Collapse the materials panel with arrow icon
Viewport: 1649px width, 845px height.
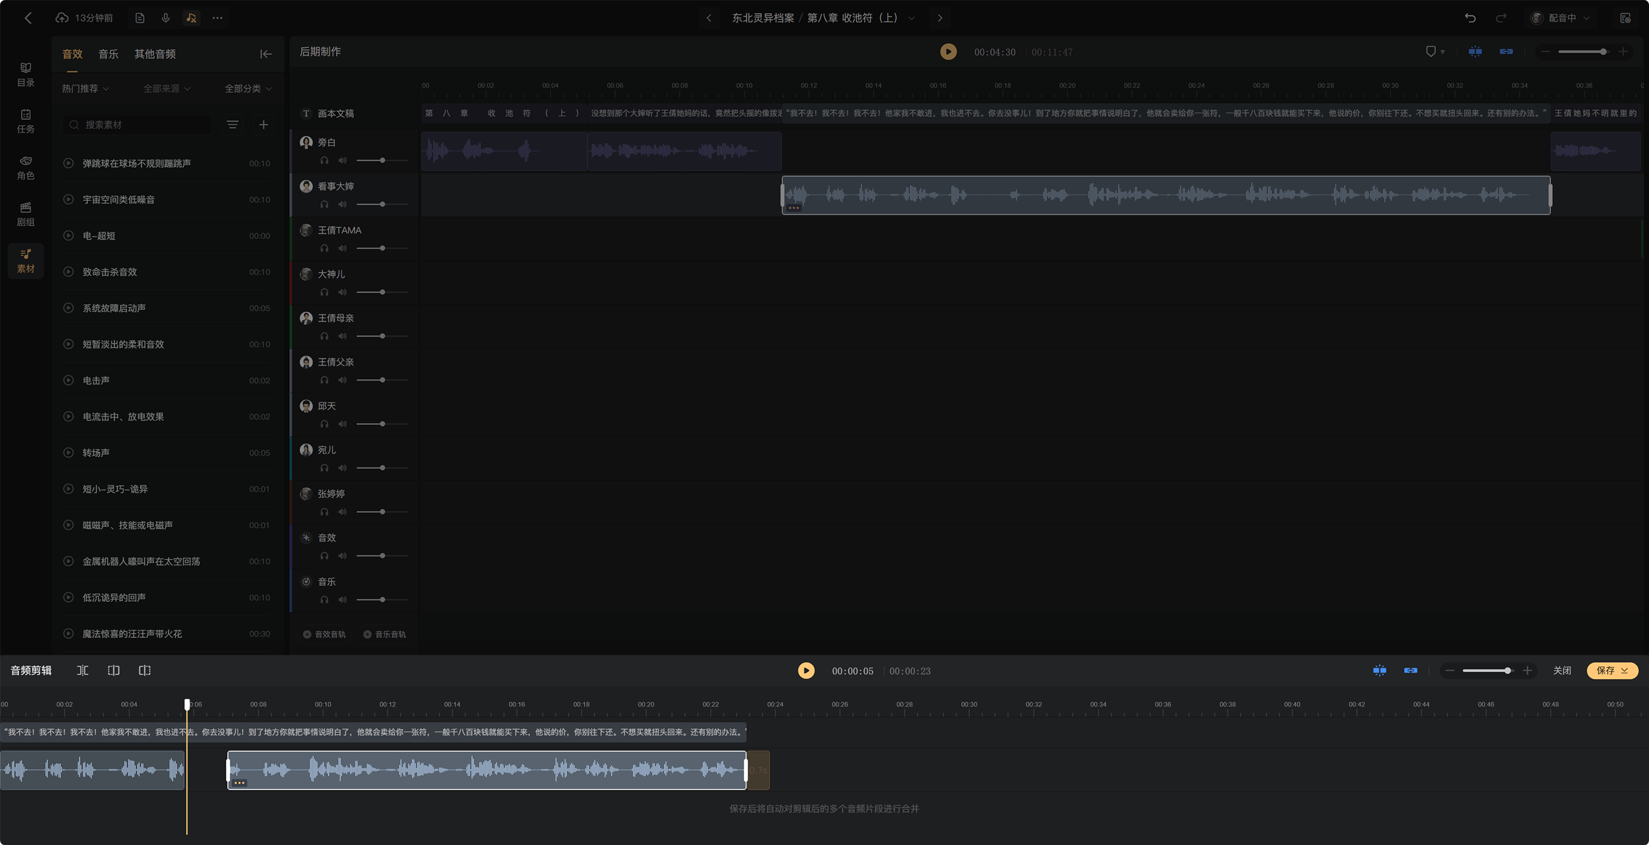tap(266, 54)
